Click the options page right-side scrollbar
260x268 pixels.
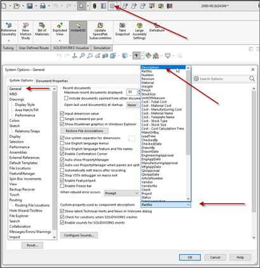254,151
